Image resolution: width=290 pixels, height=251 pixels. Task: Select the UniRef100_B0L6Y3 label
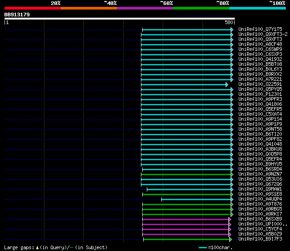[x=260, y=69]
